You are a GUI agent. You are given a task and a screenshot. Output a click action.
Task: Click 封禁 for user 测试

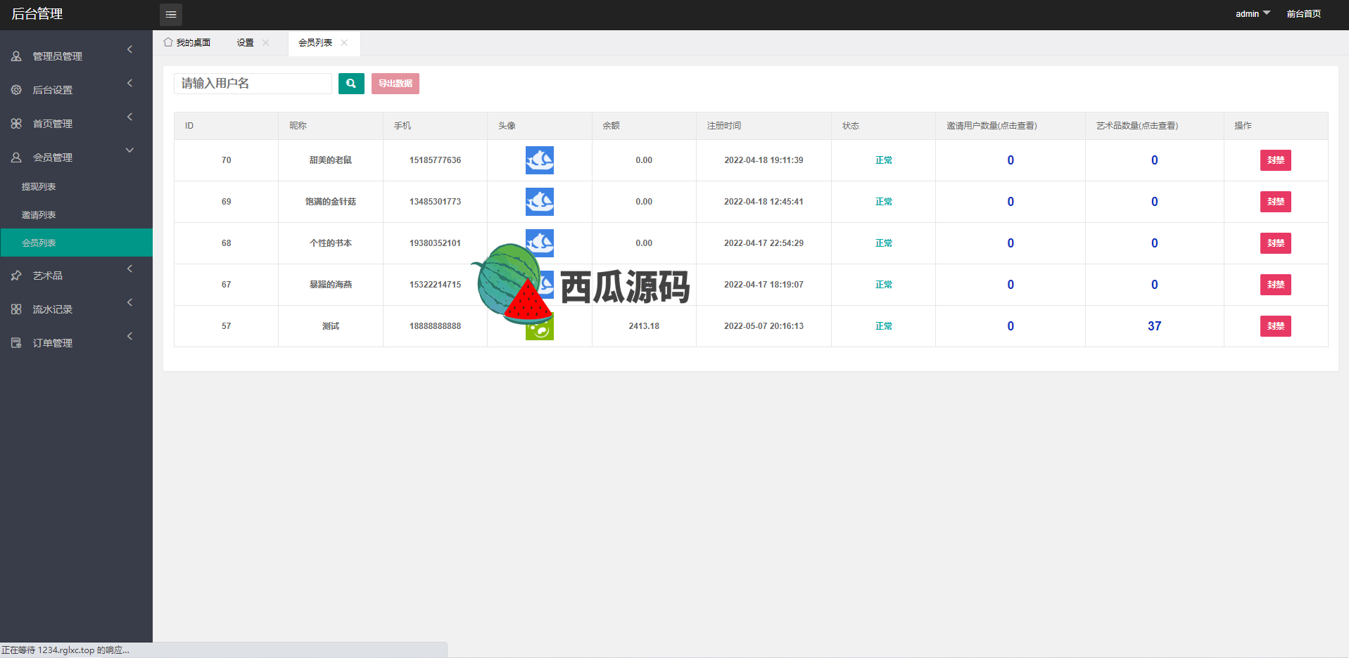1276,326
